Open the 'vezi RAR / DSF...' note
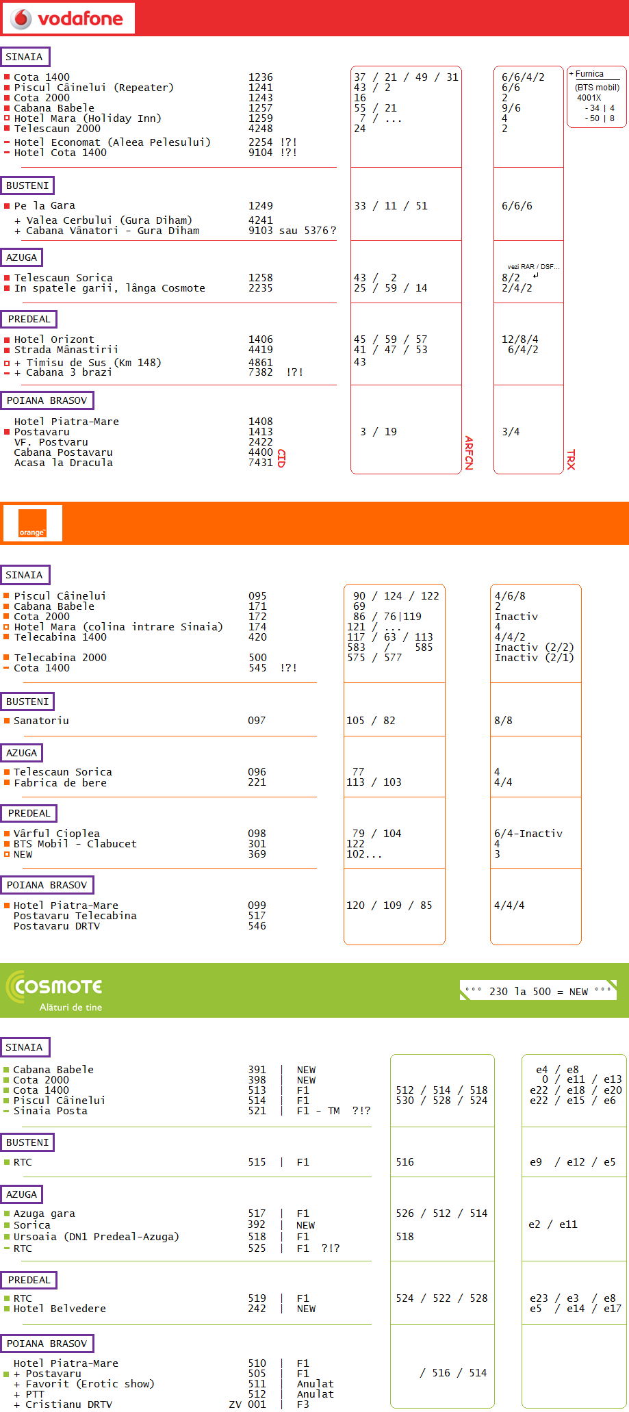 [x=533, y=267]
